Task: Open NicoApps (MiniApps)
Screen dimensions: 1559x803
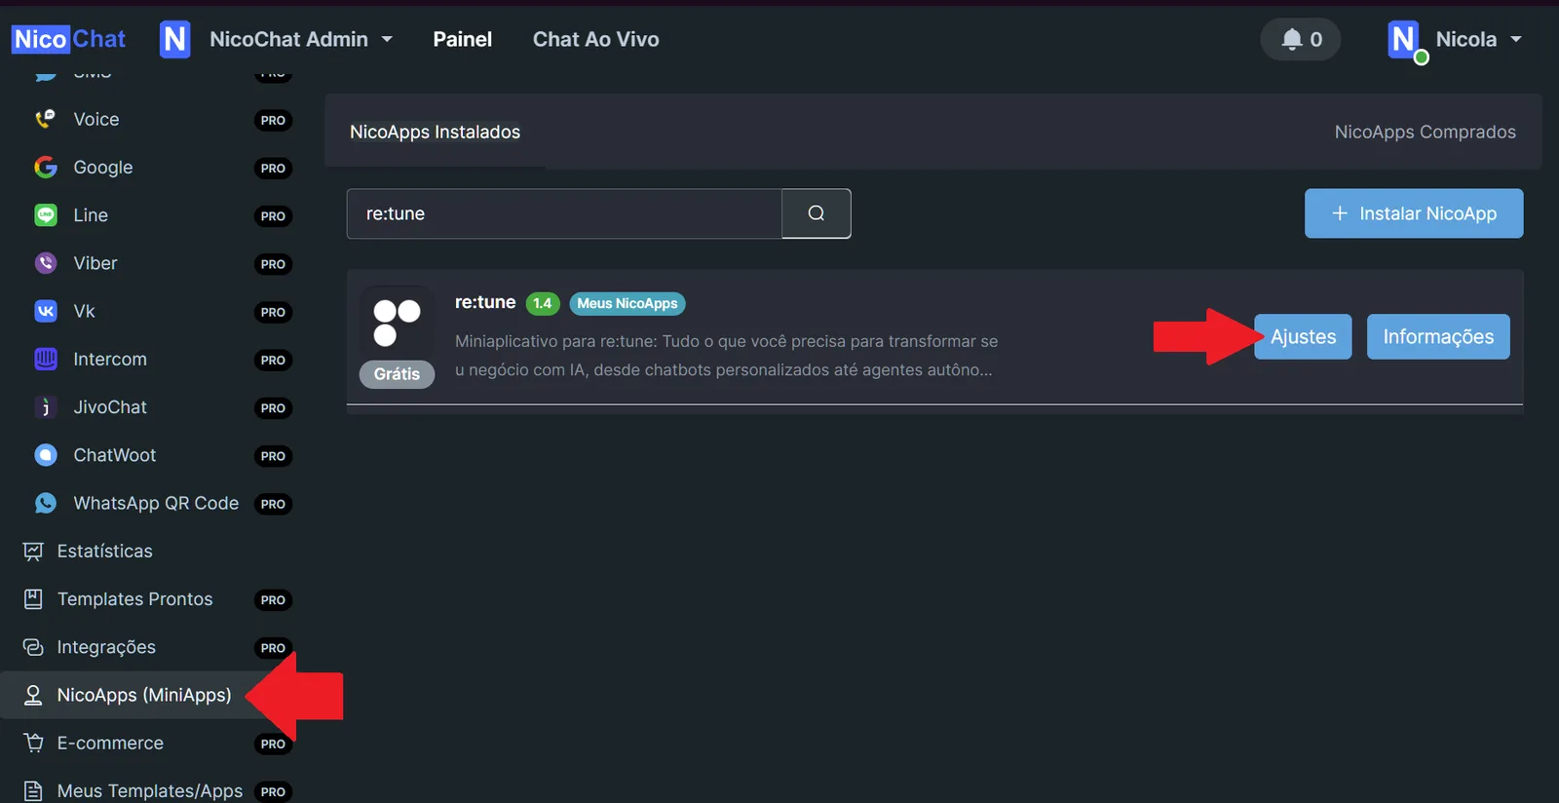Action: pyautogui.click(x=144, y=695)
